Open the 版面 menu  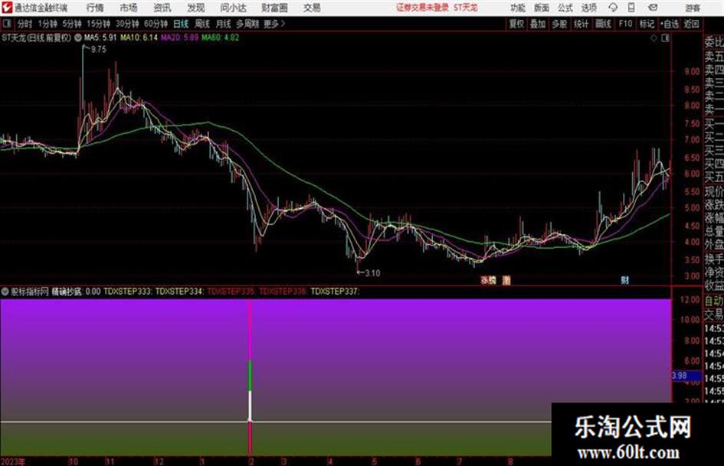(541, 8)
